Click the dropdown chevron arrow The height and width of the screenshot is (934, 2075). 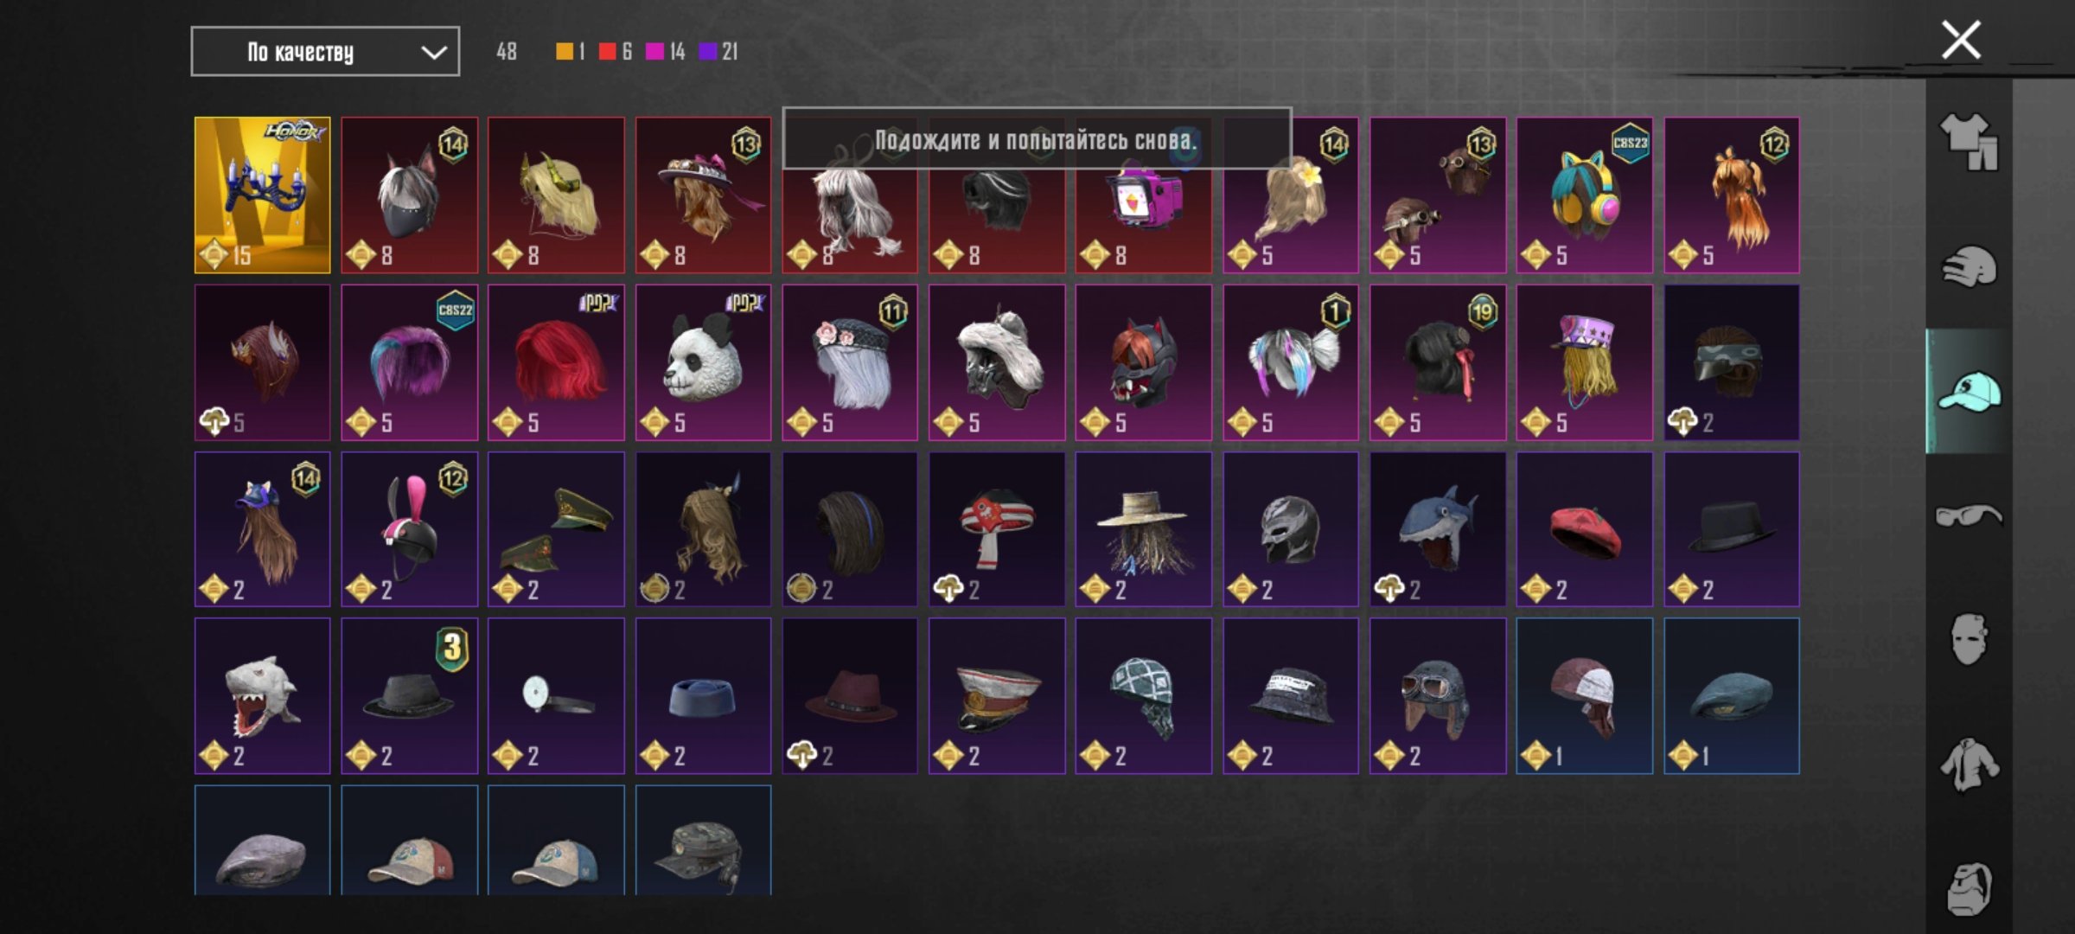[433, 53]
